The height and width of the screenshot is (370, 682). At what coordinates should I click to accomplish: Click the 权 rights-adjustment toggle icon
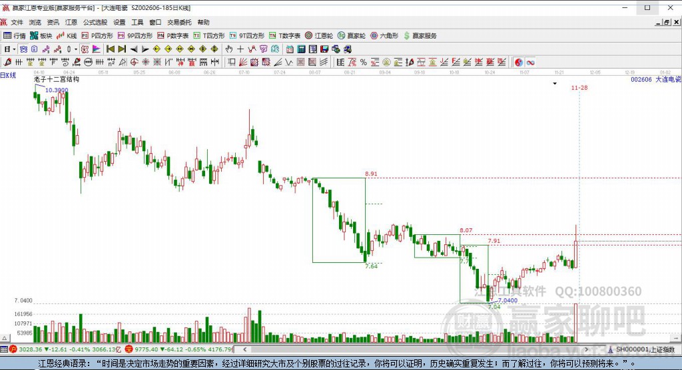tap(85, 49)
